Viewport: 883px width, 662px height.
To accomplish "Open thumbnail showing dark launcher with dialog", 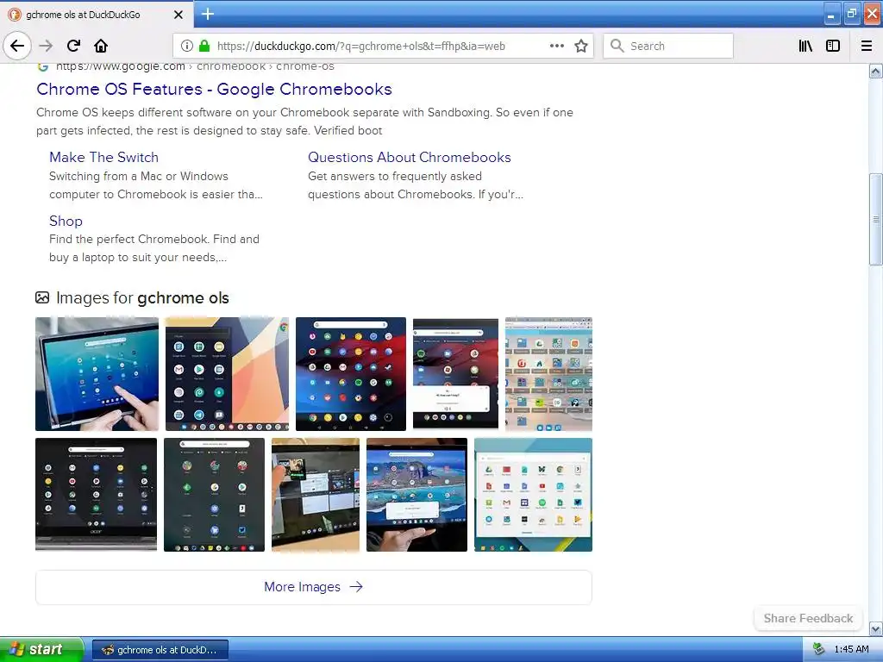I will pos(455,374).
